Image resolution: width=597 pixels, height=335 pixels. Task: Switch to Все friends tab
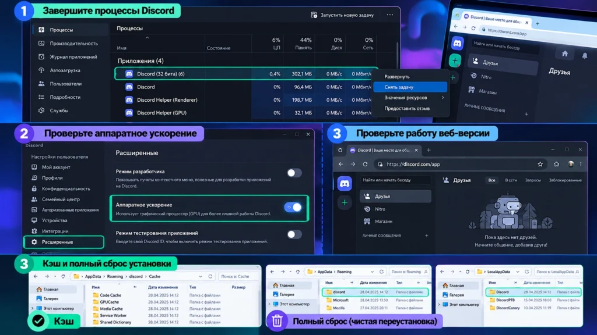point(492,180)
